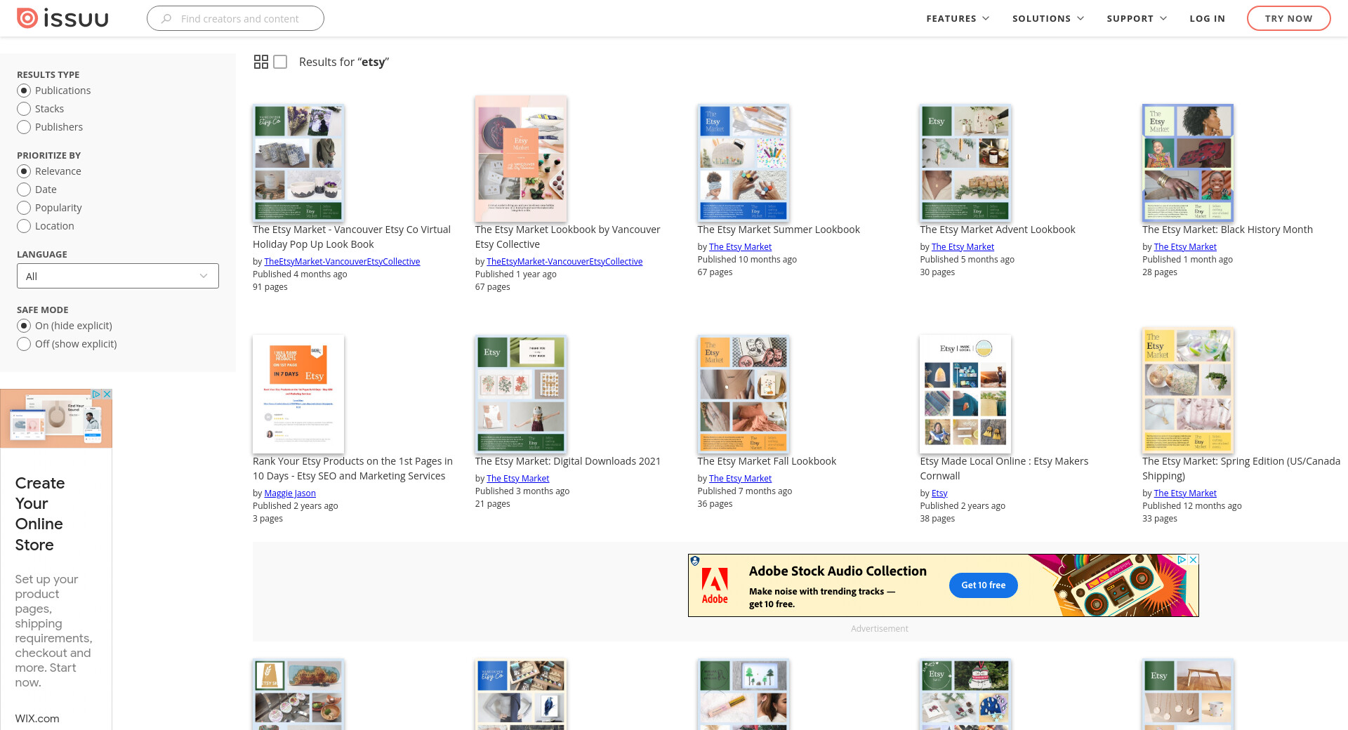Select the Stacks results type
This screenshot has width=1348, height=730.
(24, 109)
